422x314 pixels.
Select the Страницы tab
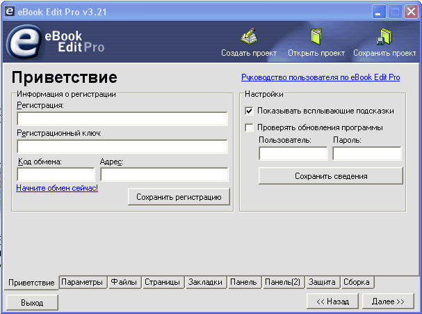[163, 282]
